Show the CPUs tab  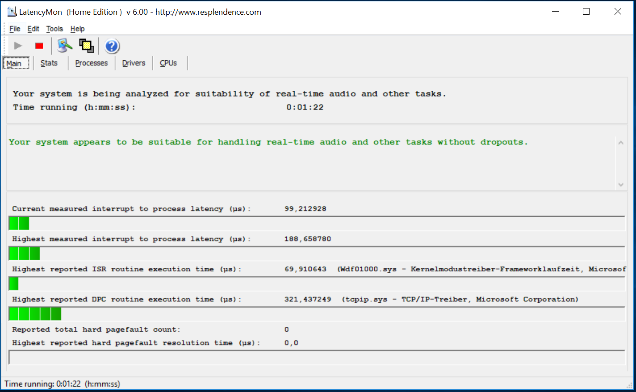[x=168, y=63]
